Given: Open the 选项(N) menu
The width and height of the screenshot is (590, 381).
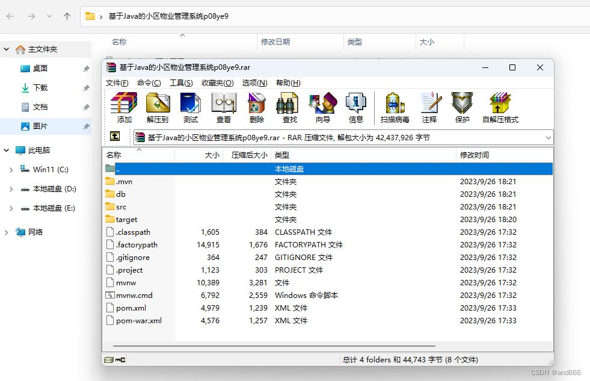Looking at the screenshot, I should [255, 83].
